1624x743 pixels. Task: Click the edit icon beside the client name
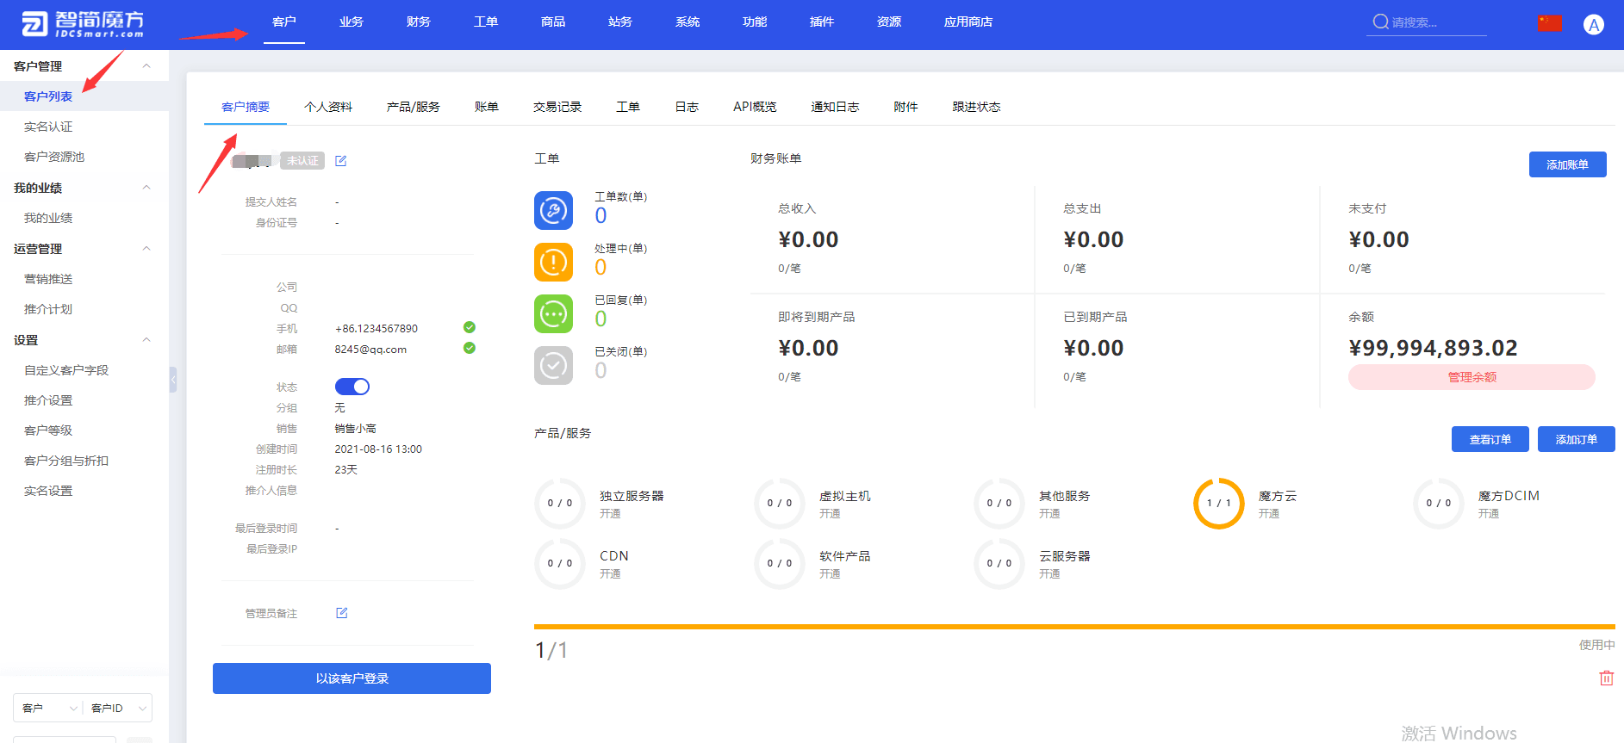[x=341, y=161]
